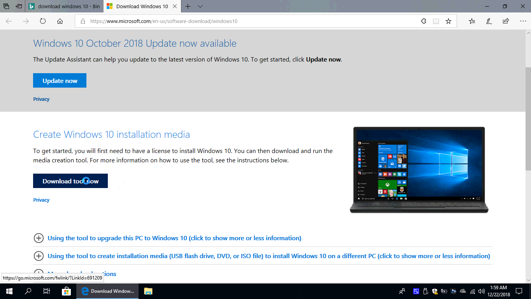Launch Microsoft Store from the taskbar

66,291
